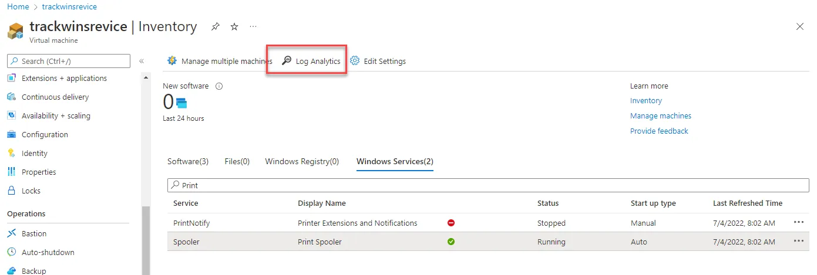The height and width of the screenshot is (275, 817).
Task: Click the New software info icon
Action: pos(219,86)
